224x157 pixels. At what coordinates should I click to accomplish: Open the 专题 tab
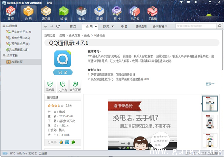pos(124,27)
